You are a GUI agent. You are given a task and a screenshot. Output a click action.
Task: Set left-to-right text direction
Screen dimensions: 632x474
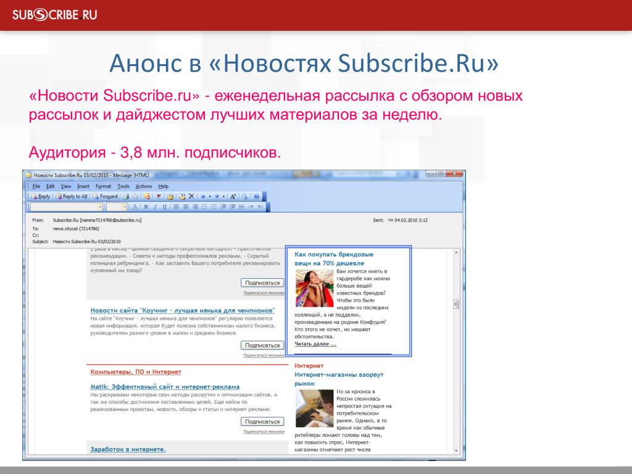coord(251,207)
